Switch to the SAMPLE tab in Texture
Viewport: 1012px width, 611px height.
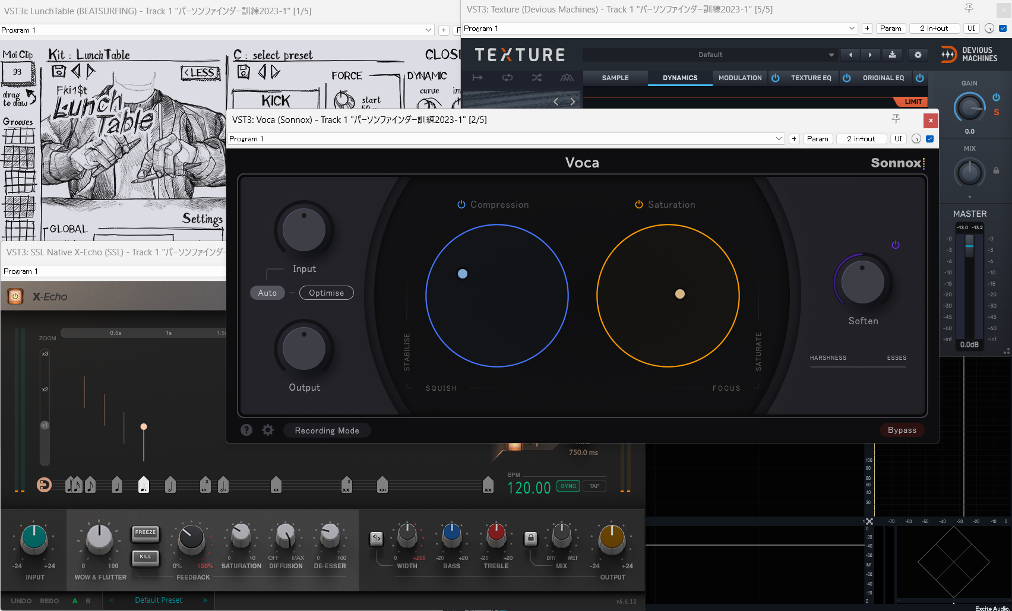tap(615, 78)
